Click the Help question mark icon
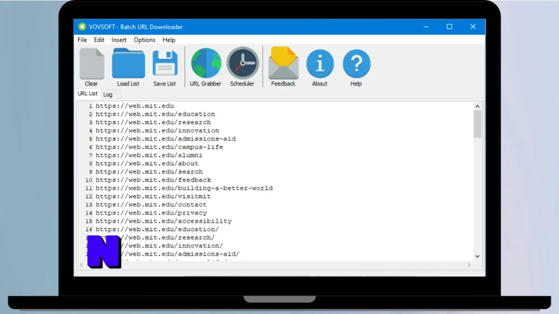The height and width of the screenshot is (314, 559). 356,64
